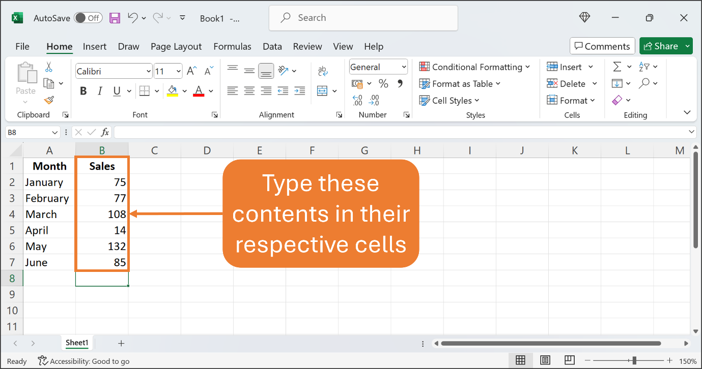The width and height of the screenshot is (702, 369).
Task: Click the Center alignment icon
Action: (249, 91)
